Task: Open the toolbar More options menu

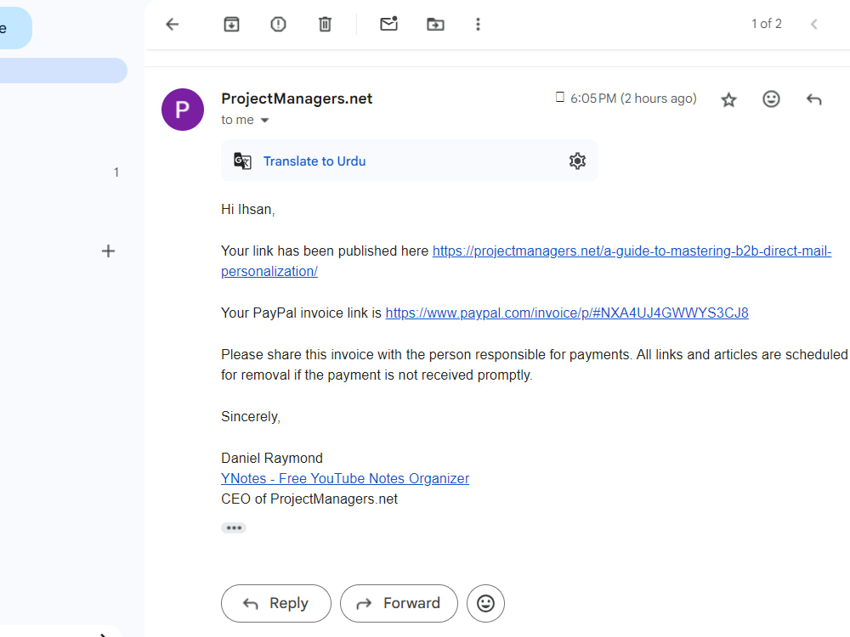Action: [x=478, y=25]
